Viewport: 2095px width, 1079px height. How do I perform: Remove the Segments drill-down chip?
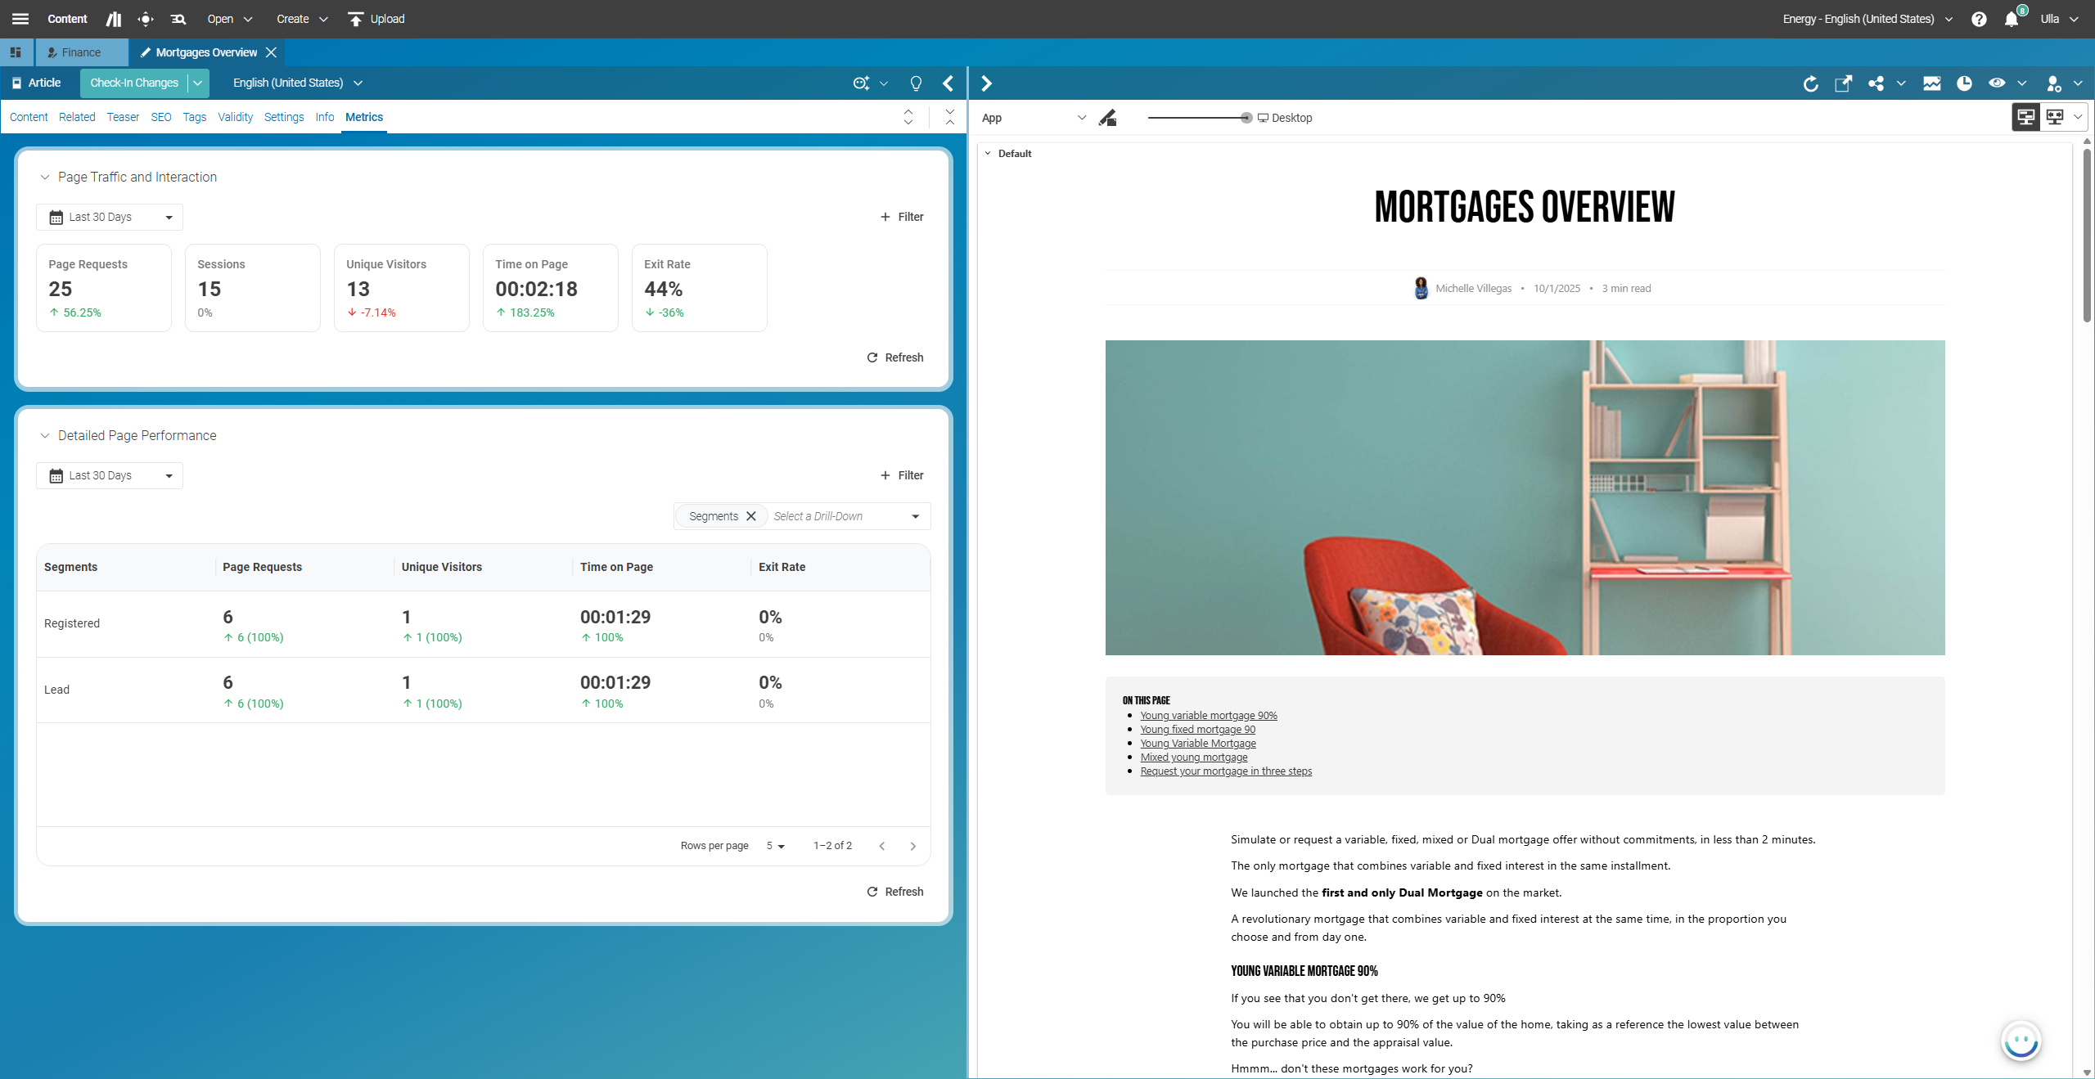point(751,516)
